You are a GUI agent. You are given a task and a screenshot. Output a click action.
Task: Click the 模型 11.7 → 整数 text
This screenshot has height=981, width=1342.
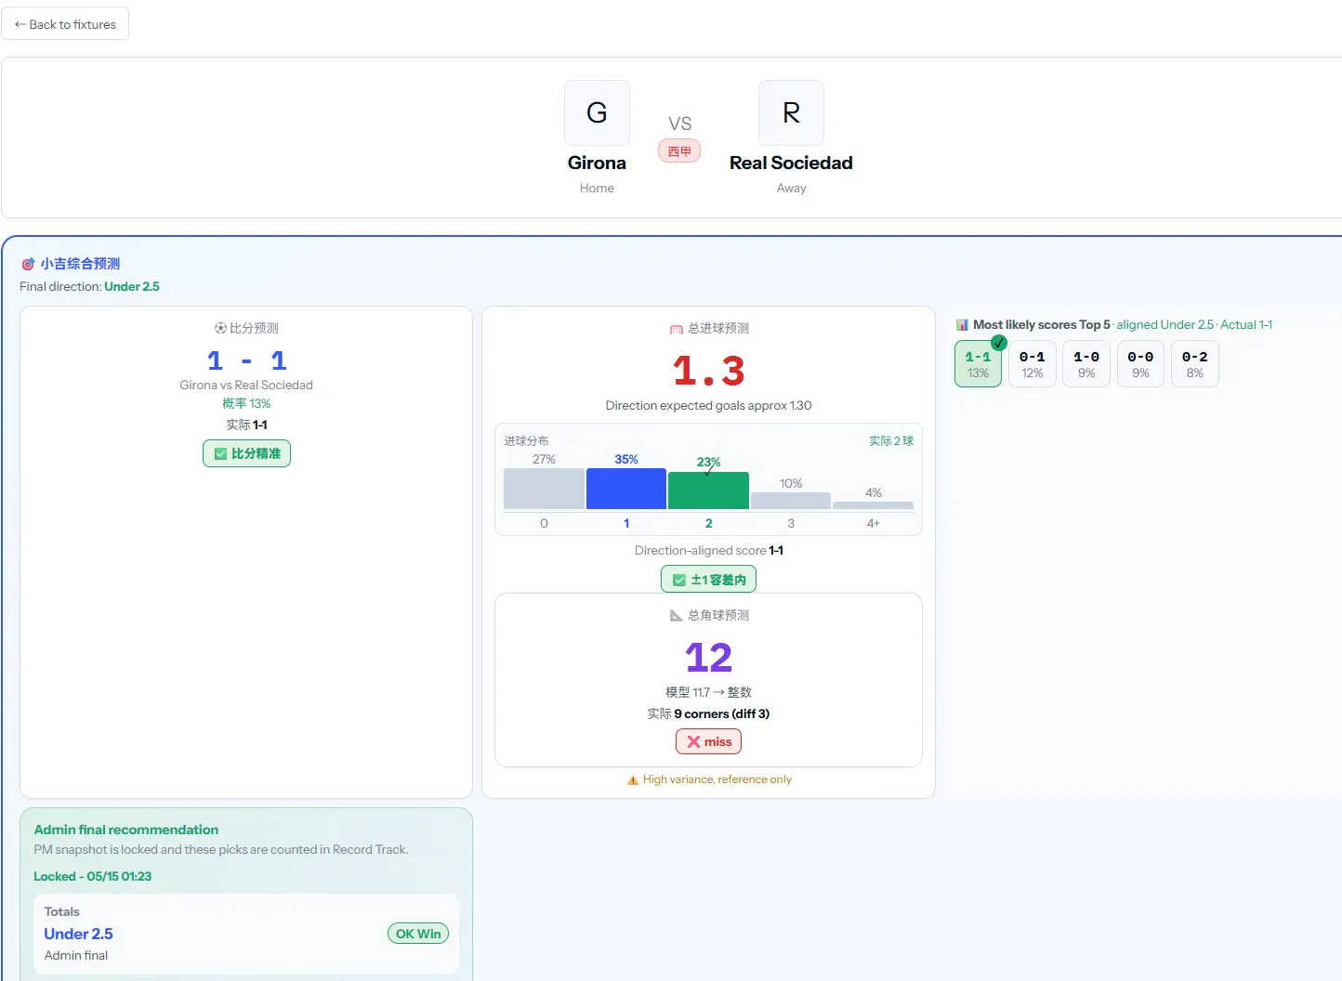(708, 692)
